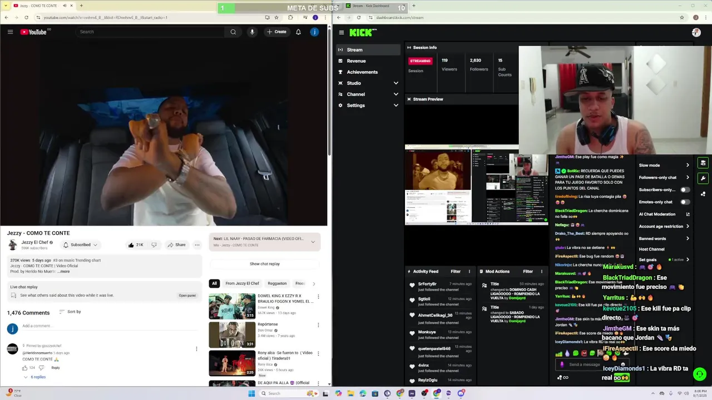Click the YouTube Create button
The image size is (712, 400).
coord(276,32)
